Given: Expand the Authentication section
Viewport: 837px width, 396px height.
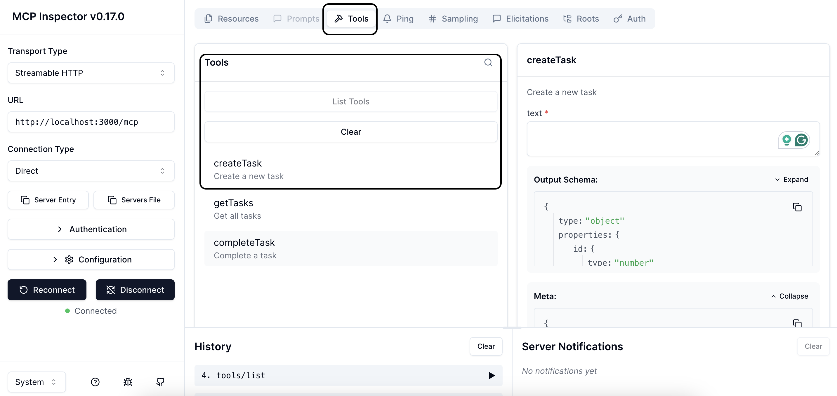Looking at the screenshot, I should tap(91, 229).
